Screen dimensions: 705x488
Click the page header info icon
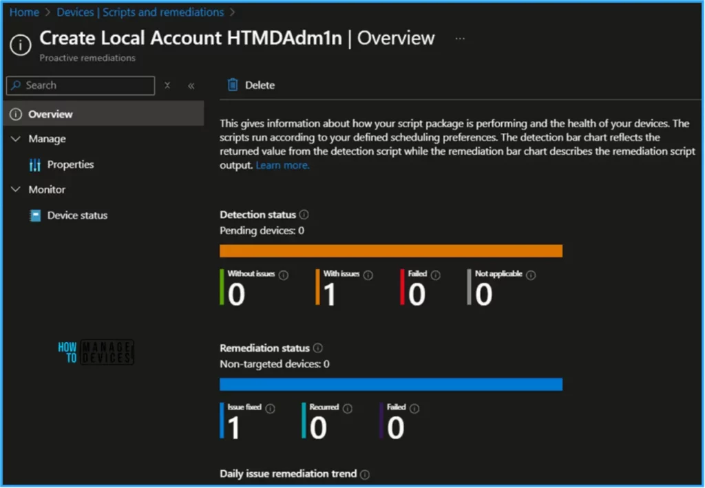click(21, 45)
